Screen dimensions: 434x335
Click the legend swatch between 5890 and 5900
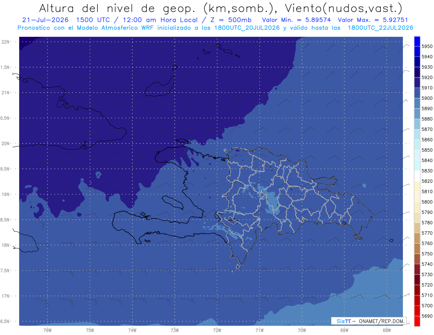coord(417,103)
